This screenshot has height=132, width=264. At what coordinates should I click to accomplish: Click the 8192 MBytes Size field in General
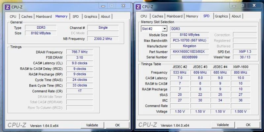point(41,33)
